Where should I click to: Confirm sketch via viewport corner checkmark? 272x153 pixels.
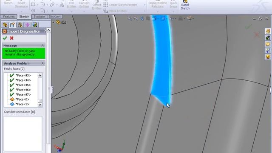tap(248, 27)
